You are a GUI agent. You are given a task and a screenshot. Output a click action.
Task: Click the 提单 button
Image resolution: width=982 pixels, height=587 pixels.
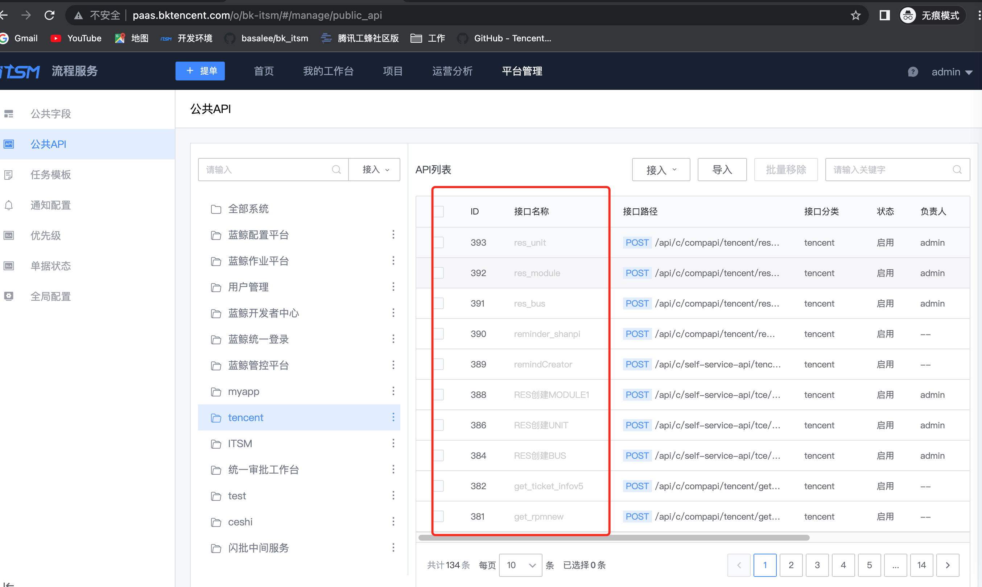pyautogui.click(x=200, y=71)
